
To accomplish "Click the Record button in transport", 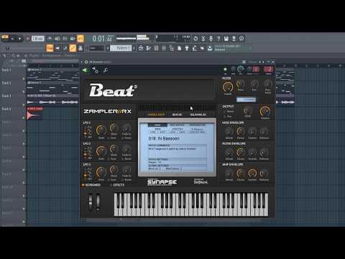I will (x=28, y=38).
